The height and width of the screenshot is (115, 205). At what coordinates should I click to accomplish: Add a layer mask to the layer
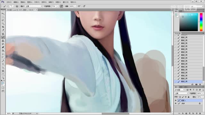click(186, 113)
